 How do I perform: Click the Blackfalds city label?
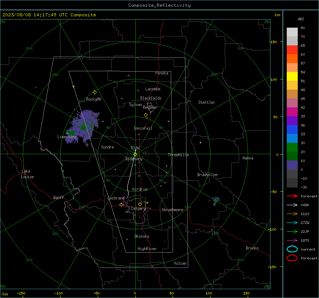[x=151, y=98]
